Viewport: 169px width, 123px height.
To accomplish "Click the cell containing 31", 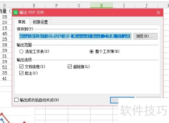I will (6, 56).
